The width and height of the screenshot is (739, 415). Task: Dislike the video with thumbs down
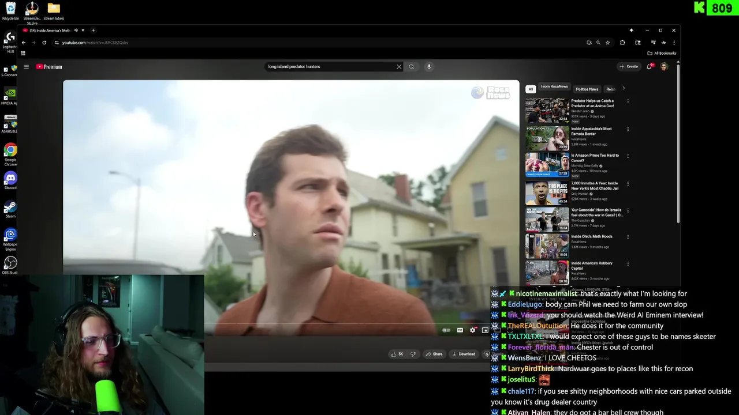[413, 354]
